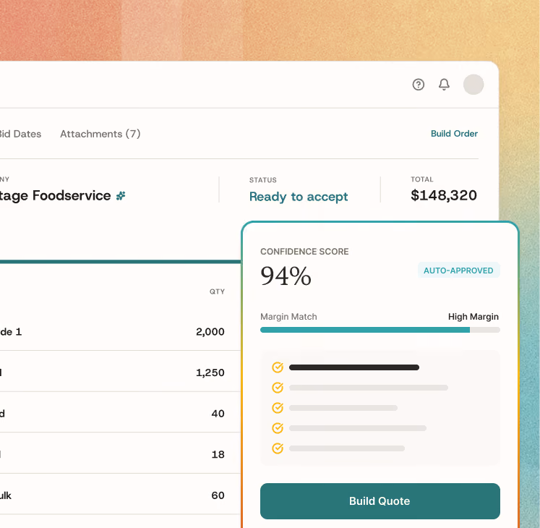Click the $148,320 total amount
Viewport: 540px width, 528px height.
point(444,195)
